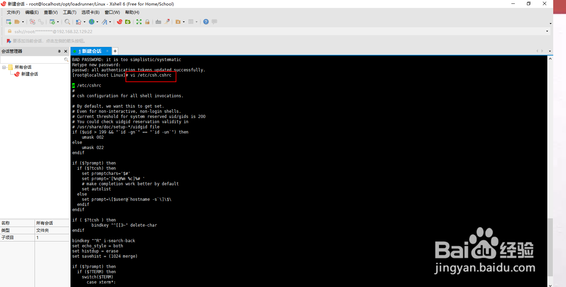Select the 所有会话 folder

(23, 67)
